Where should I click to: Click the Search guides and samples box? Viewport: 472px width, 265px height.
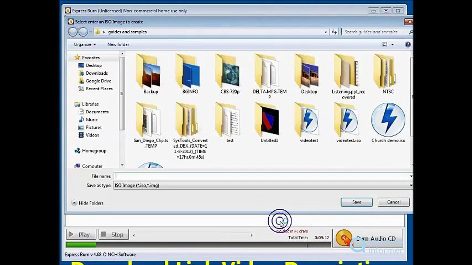point(375,32)
